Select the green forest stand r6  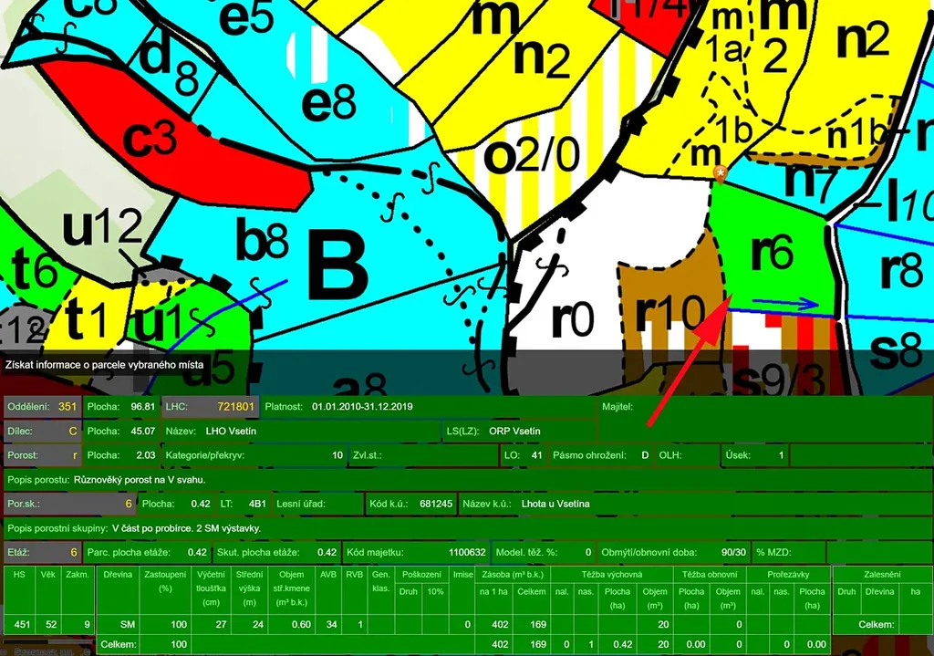(x=771, y=254)
